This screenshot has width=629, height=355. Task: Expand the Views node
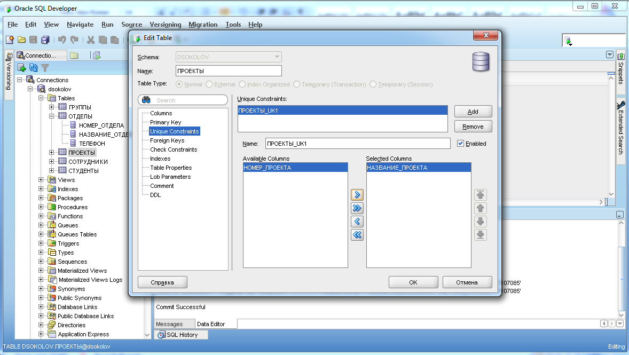pyautogui.click(x=41, y=180)
